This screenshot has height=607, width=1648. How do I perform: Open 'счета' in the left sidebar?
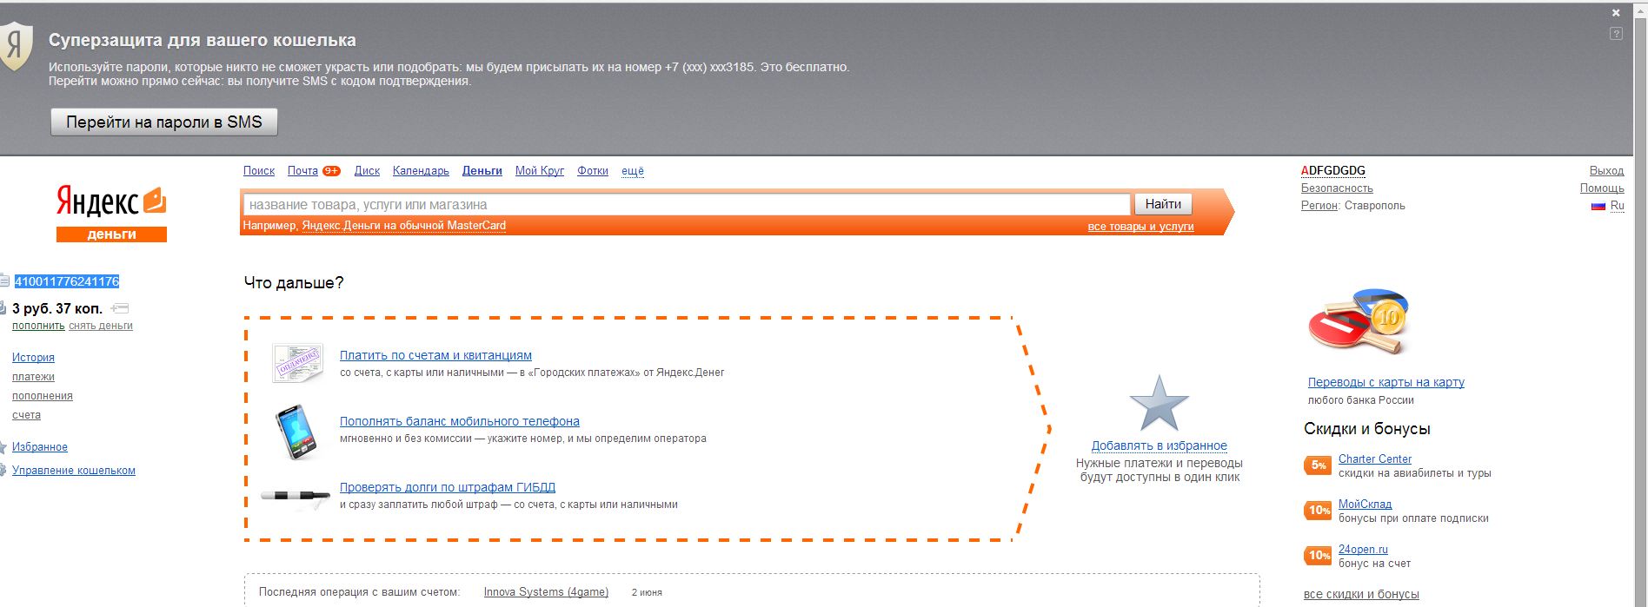coord(26,415)
